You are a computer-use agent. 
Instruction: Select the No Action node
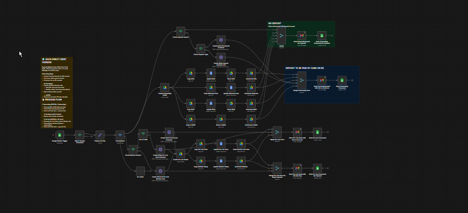click(140, 171)
